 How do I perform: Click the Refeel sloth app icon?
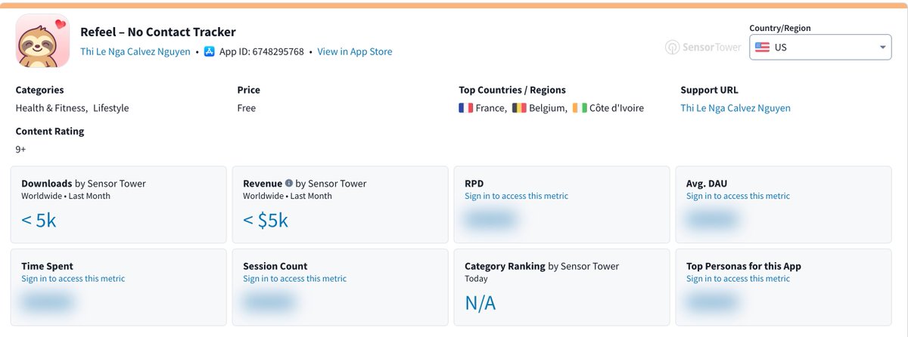pos(42,41)
